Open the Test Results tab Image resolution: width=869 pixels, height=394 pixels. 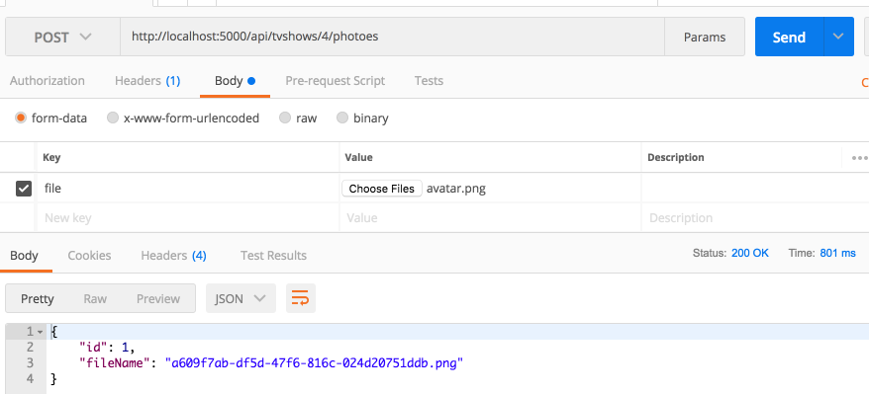click(273, 256)
